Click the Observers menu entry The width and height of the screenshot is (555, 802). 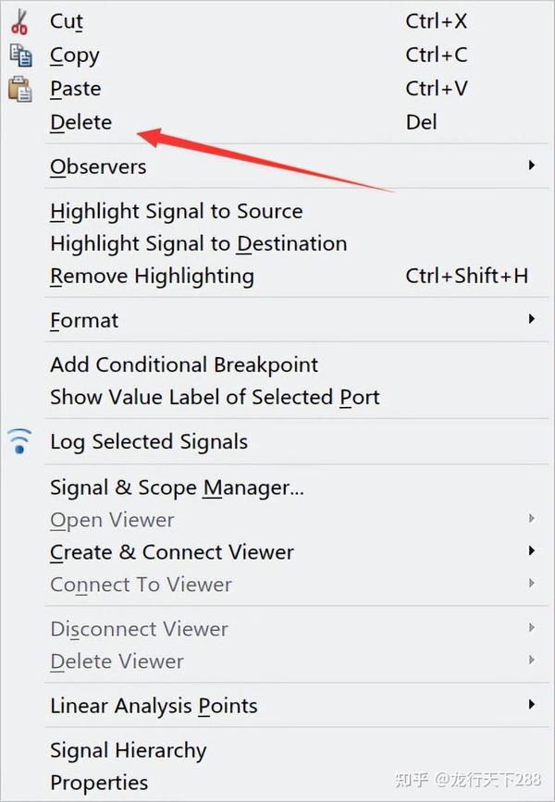(98, 167)
